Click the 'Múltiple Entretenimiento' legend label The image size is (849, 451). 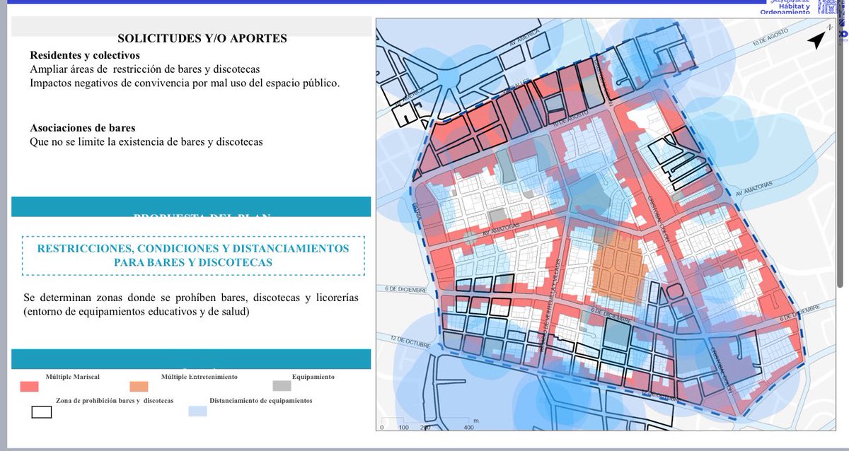200,377
